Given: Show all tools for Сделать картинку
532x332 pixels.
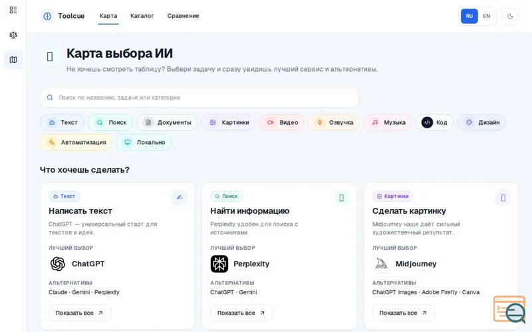Looking at the screenshot, I should (x=403, y=313).
